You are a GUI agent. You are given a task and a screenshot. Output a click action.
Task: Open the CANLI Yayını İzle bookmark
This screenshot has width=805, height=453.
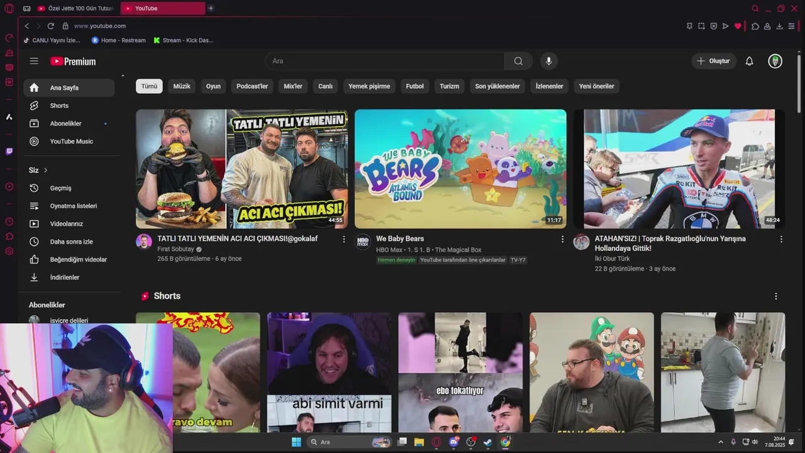click(52, 40)
